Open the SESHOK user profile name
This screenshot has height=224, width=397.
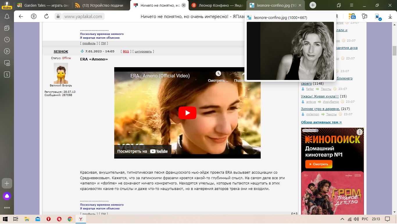click(61, 51)
